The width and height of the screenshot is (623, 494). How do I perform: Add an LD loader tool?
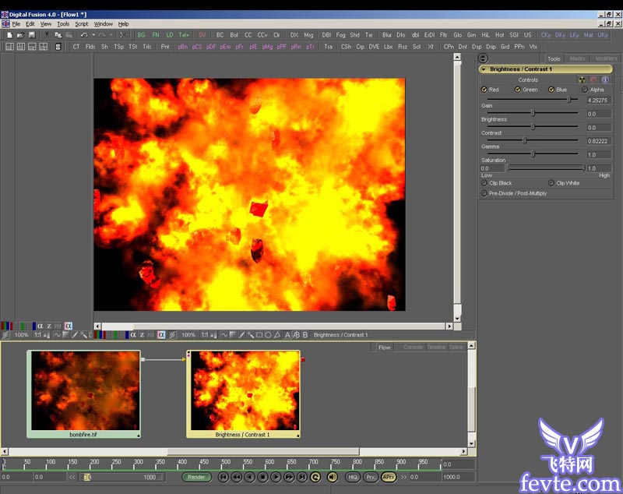pyautogui.click(x=170, y=35)
